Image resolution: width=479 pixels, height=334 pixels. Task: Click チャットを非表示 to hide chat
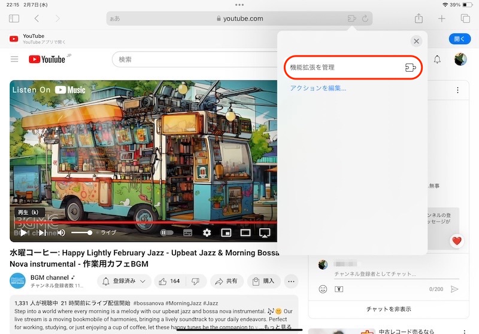click(389, 309)
